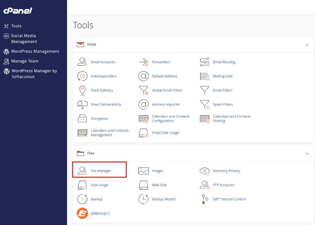The image size is (315, 225).
Task: Click the Spam Filters funnel icon
Action: click(205, 104)
